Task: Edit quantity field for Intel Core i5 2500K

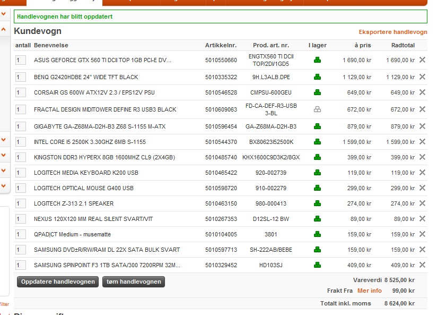Action: coord(21,142)
